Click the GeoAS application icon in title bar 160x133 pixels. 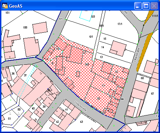coord(5,6)
